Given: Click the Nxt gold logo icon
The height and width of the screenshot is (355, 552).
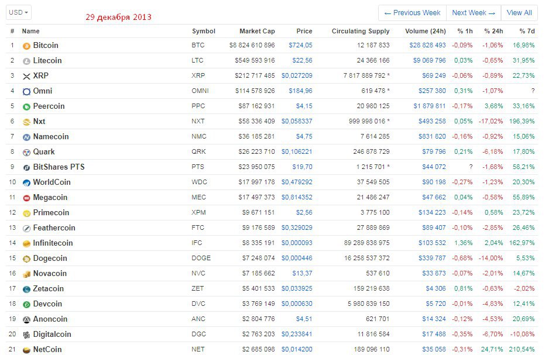Looking at the screenshot, I should click(26, 122).
